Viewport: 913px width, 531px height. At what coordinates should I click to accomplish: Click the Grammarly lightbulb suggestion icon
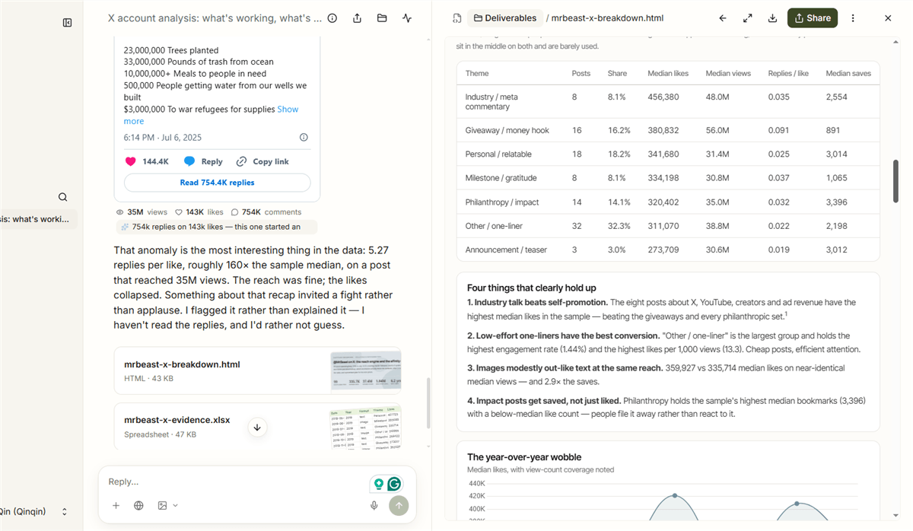(378, 484)
